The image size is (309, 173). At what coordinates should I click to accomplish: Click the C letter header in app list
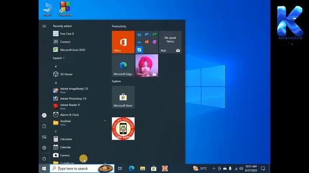pos(56,131)
